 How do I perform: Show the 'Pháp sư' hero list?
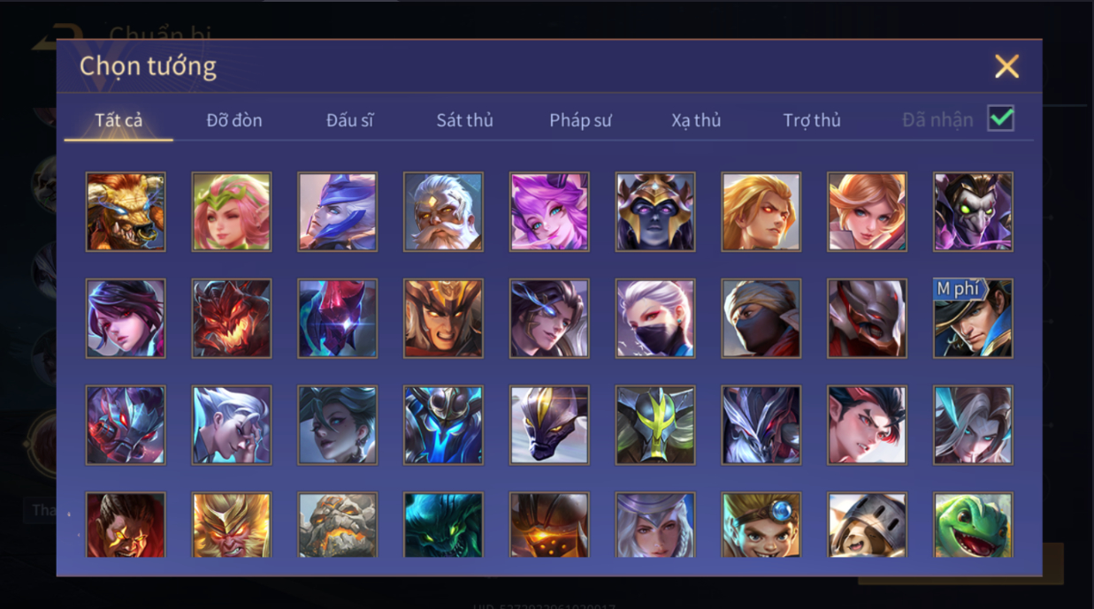point(580,120)
